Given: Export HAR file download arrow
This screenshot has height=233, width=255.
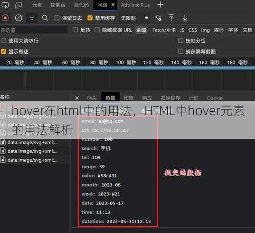Looking at the screenshot, I should point(185,18).
